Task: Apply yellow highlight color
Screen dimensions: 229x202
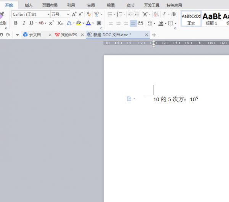Action: click(x=79, y=23)
